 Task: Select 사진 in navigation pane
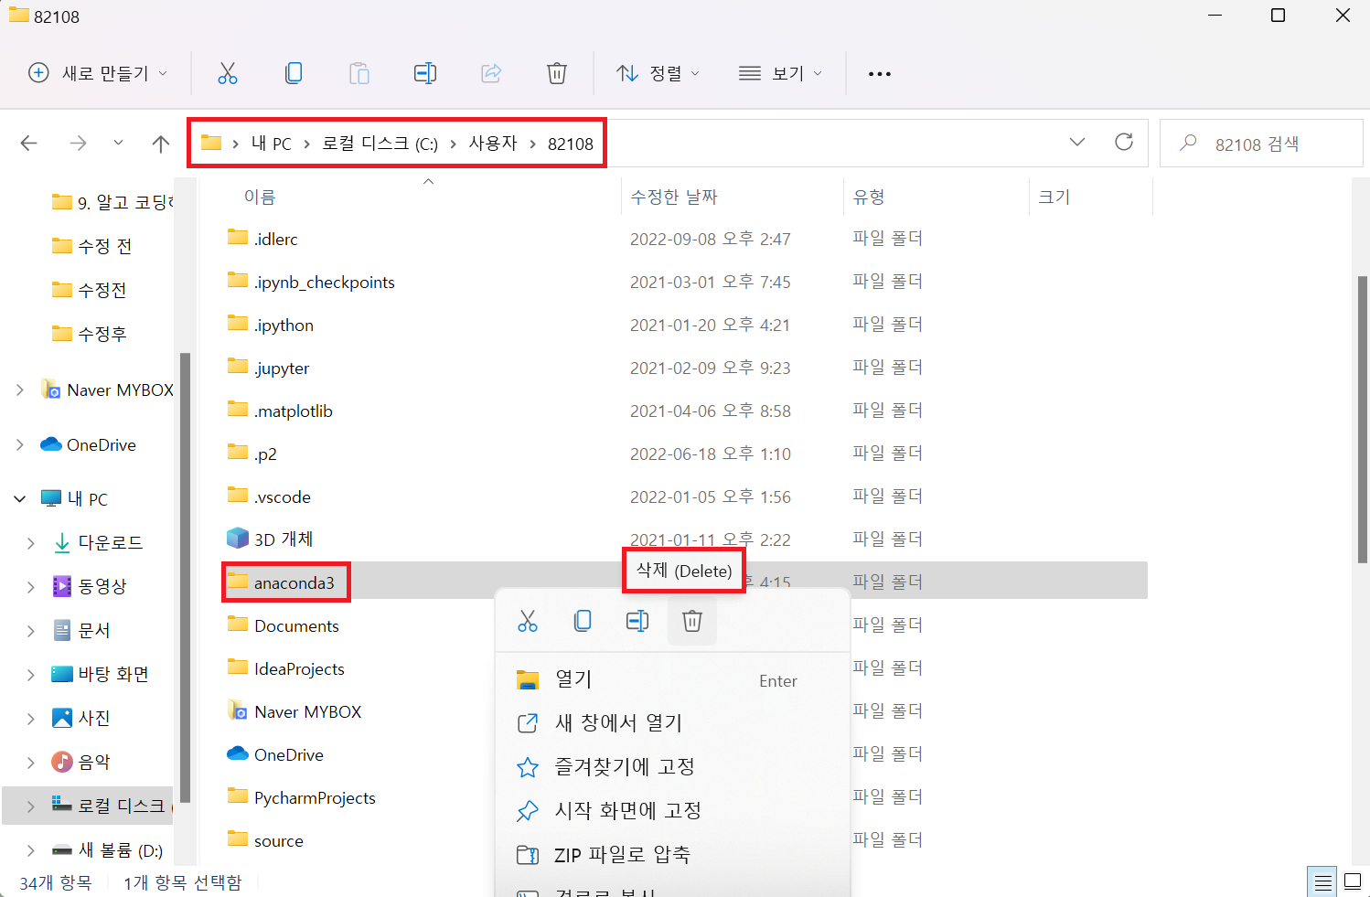click(x=94, y=719)
